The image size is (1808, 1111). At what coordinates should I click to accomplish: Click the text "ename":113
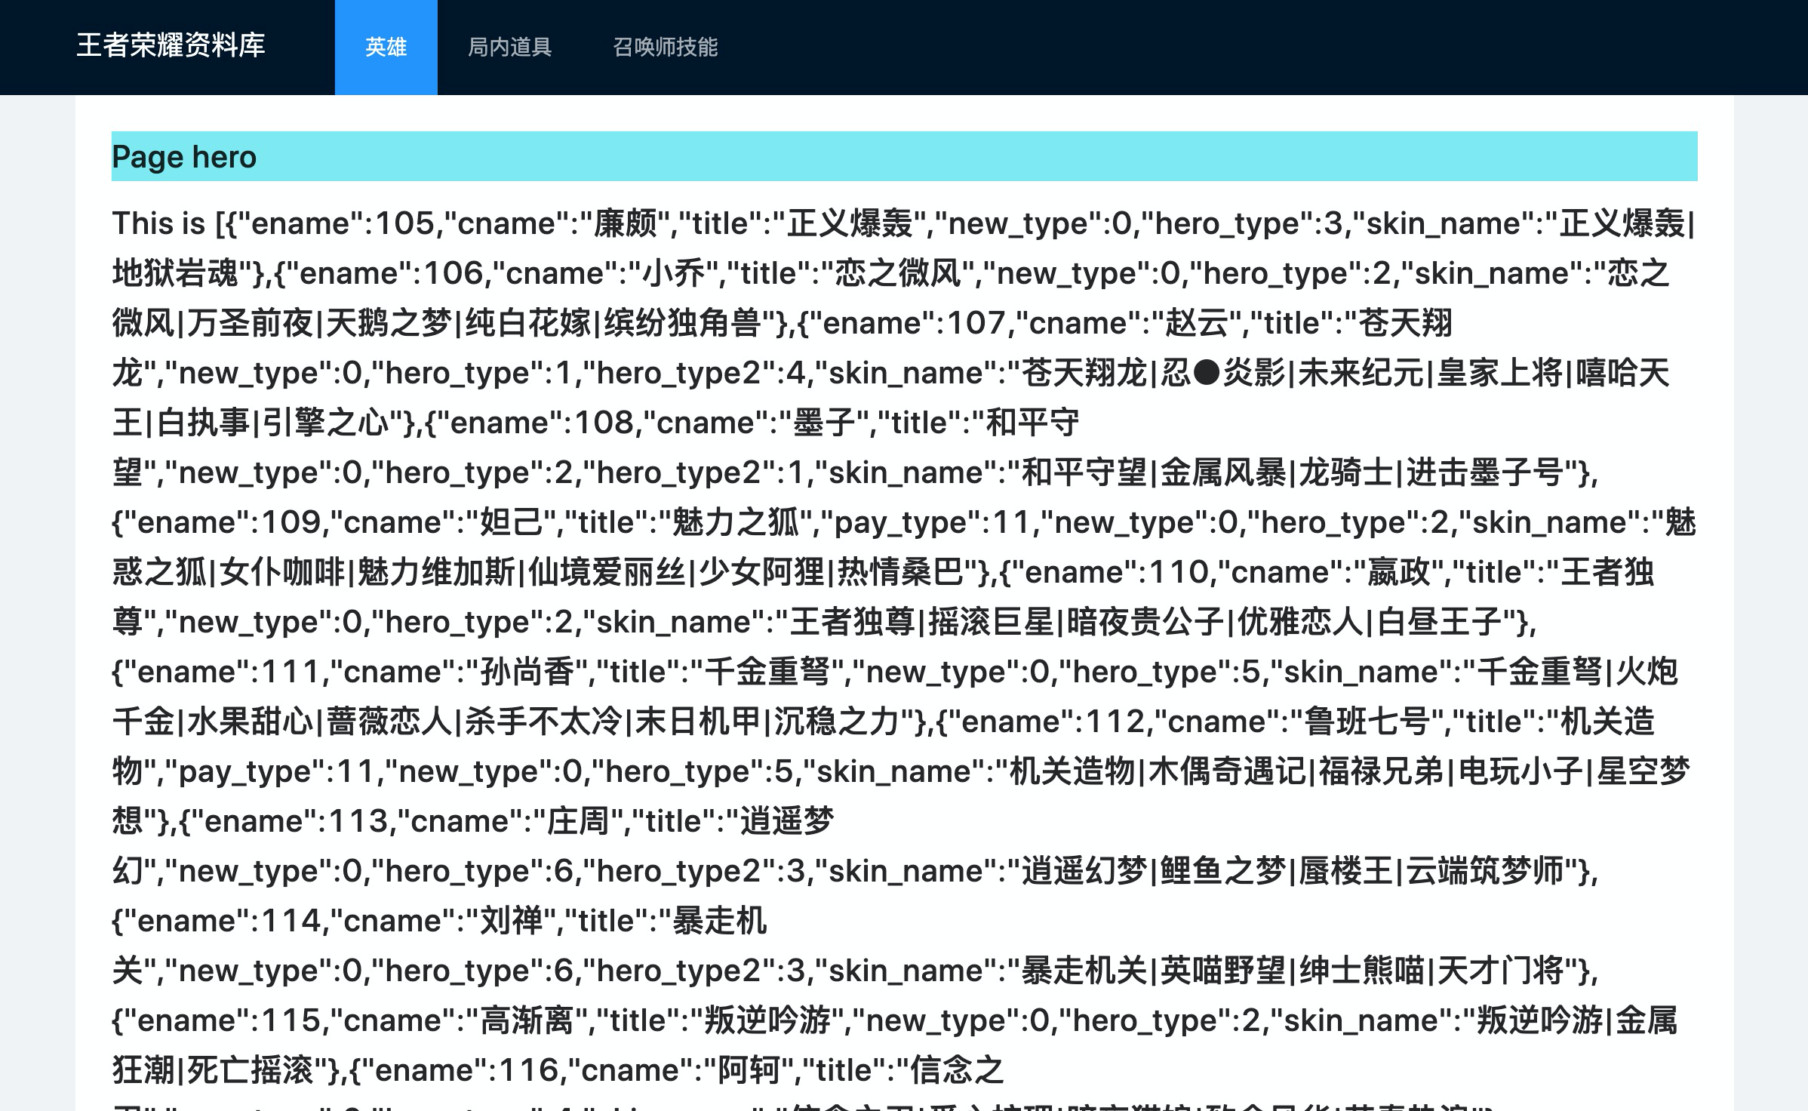[290, 821]
